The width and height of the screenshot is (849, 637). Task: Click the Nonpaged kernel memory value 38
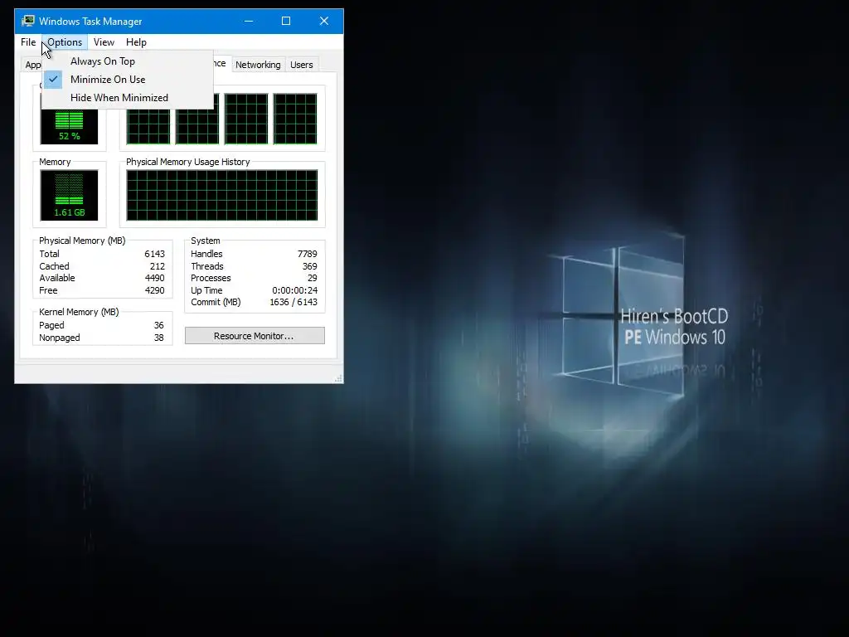[x=158, y=338]
